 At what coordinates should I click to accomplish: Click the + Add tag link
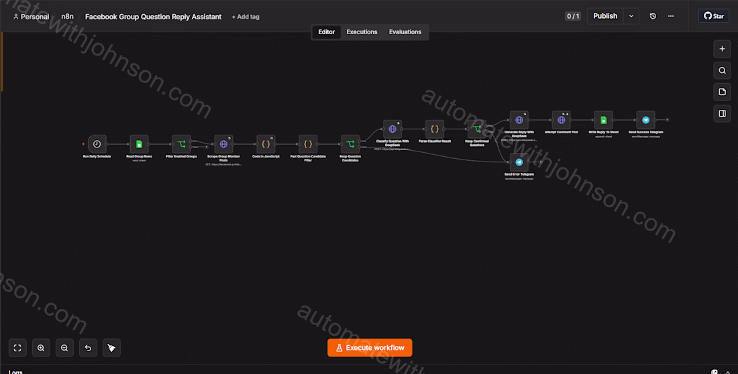pos(245,17)
